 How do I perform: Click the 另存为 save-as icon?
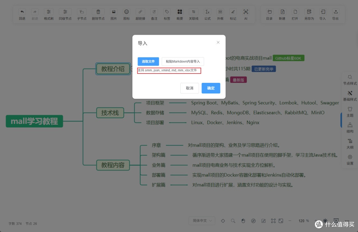(x=309, y=12)
